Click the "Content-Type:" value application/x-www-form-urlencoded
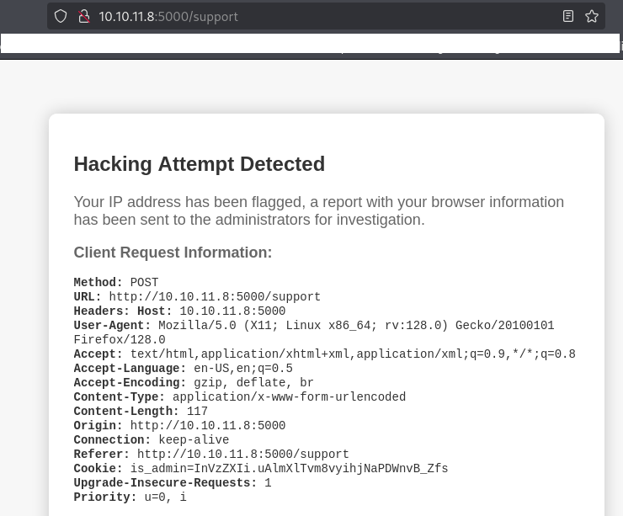The width and height of the screenshot is (623, 516). coord(289,396)
